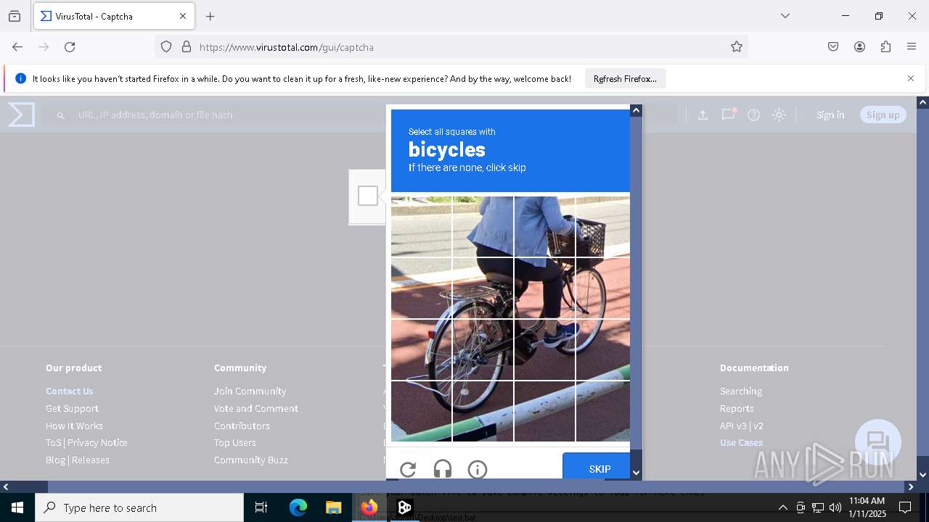The width and height of the screenshot is (929, 522).
Task: Open the extensions puzzle icon
Action: (885, 46)
